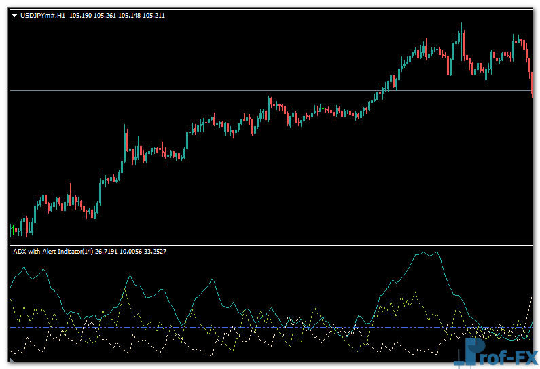The height and width of the screenshot is (369, 540).
Task: Click the first candle at the chart's left edge
Action: pyautogui.click(x=13, y=229)
